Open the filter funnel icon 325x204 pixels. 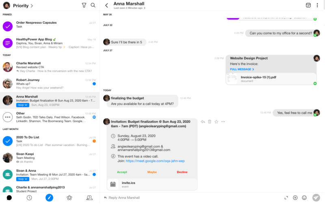click(x=84, y=5)
